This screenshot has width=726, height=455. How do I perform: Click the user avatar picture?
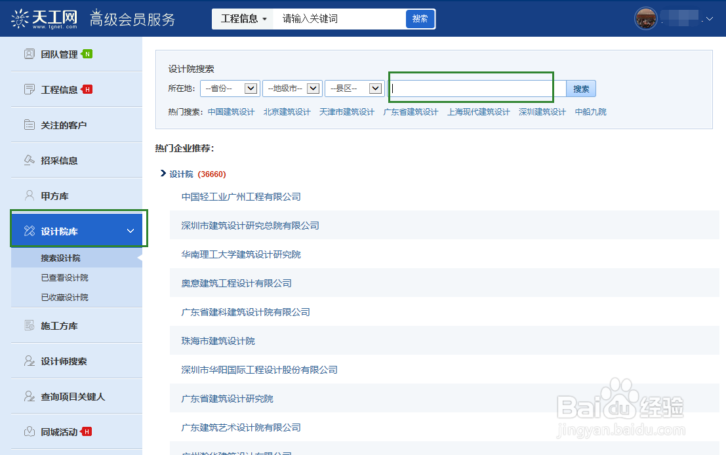pos(645,19)
